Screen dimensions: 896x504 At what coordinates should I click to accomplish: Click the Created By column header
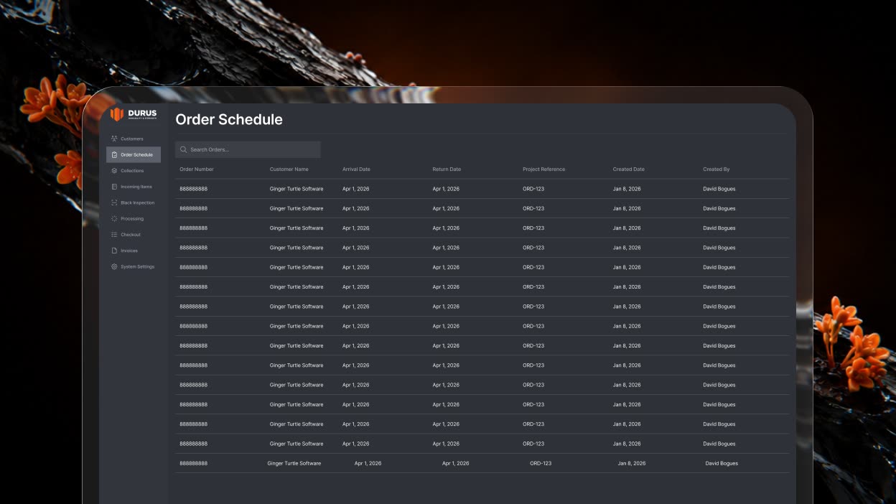click(x=717, y=169)
